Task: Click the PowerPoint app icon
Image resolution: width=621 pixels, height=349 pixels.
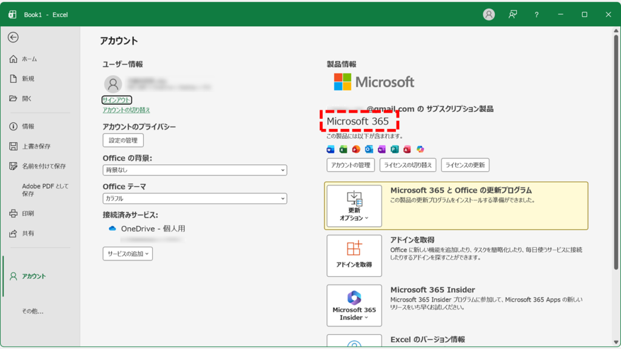Action: click(356, 149)
